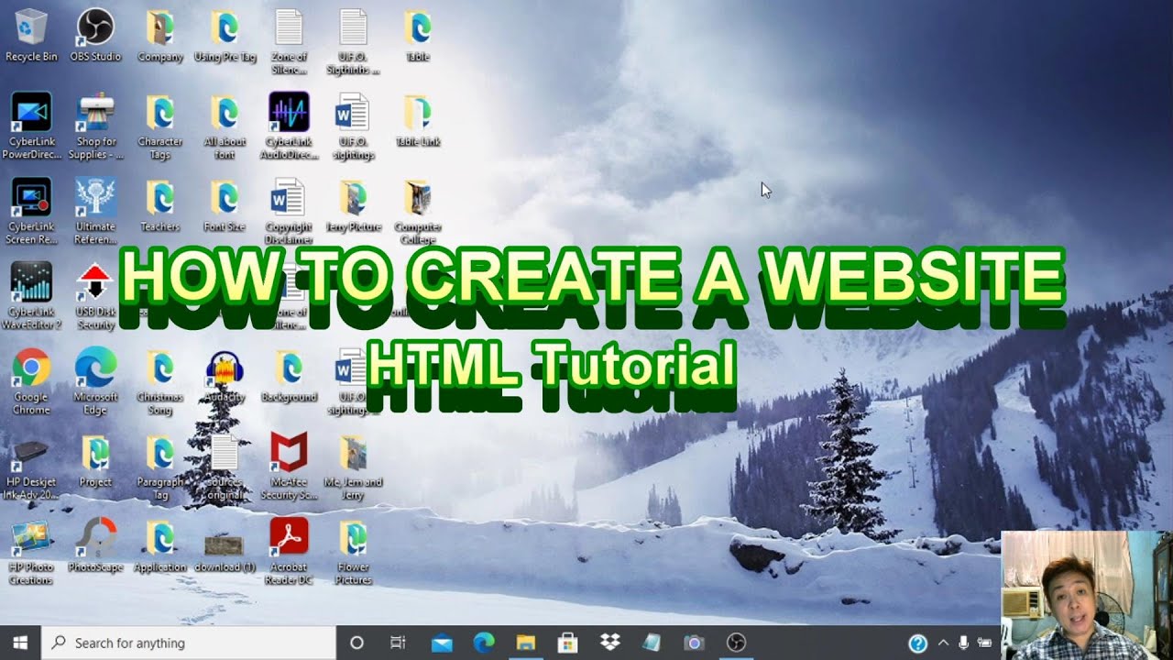
Task: Select the OBS Studio desktop shortcut
Action: 95,35
